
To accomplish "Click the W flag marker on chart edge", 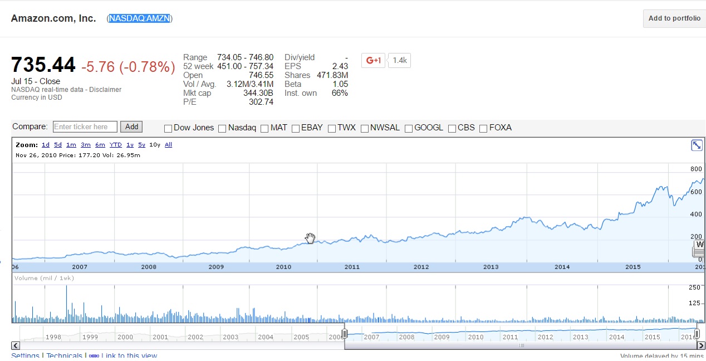I will pos(700,245).
